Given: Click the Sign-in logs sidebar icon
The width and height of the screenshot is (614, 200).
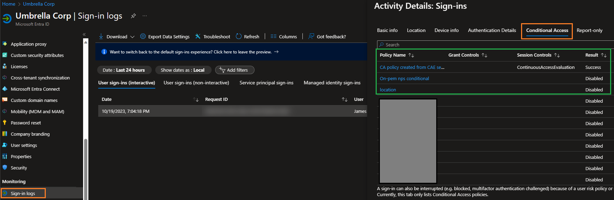Looking at the screenshot, I should pyautogui.click(x=5, y=193).
